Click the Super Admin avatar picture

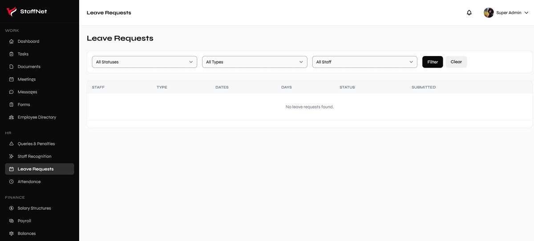[489, 13]
